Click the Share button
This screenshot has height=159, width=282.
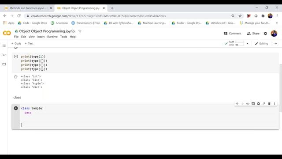[253, 34]
